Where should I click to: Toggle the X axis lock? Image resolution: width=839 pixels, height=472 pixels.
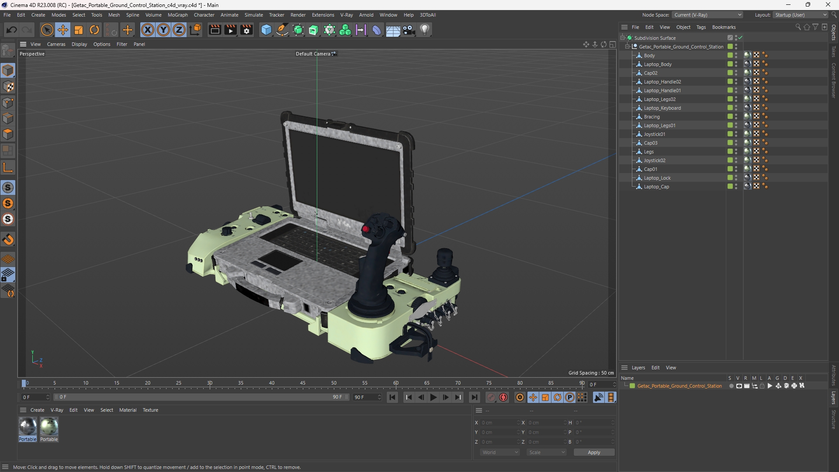pyautogui.click(x=148, y=30)
